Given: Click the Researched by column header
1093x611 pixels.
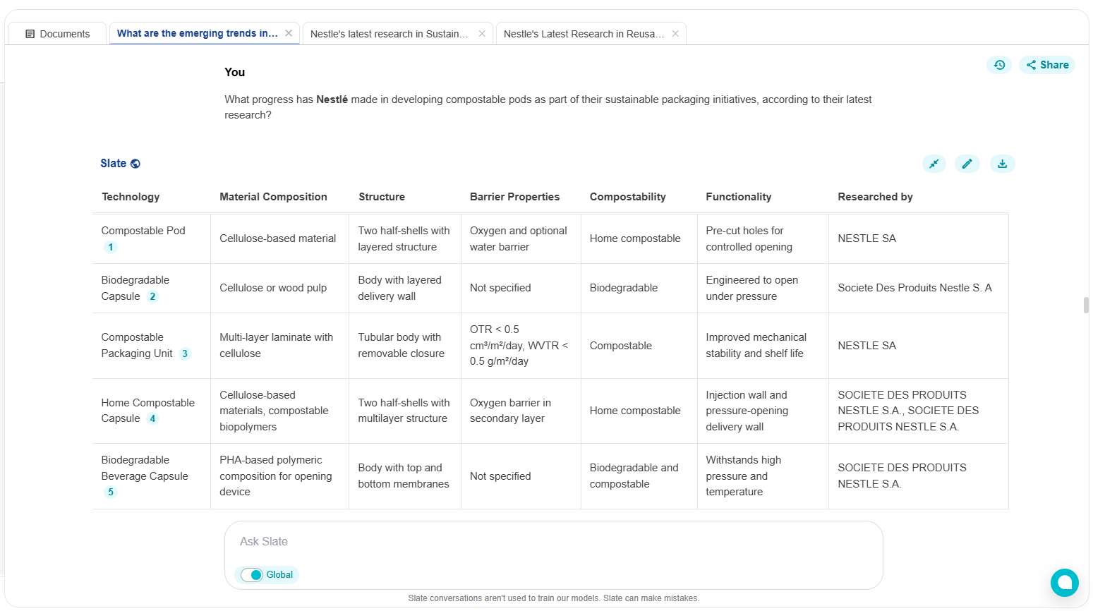Looking at the screenshot, I should [875, 197].
